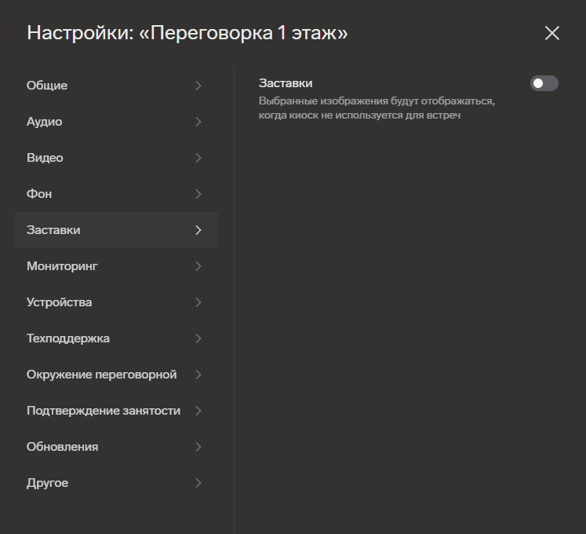Select the Видео menu item
This screenshot has width=586, height=534.
coord(45,158)
